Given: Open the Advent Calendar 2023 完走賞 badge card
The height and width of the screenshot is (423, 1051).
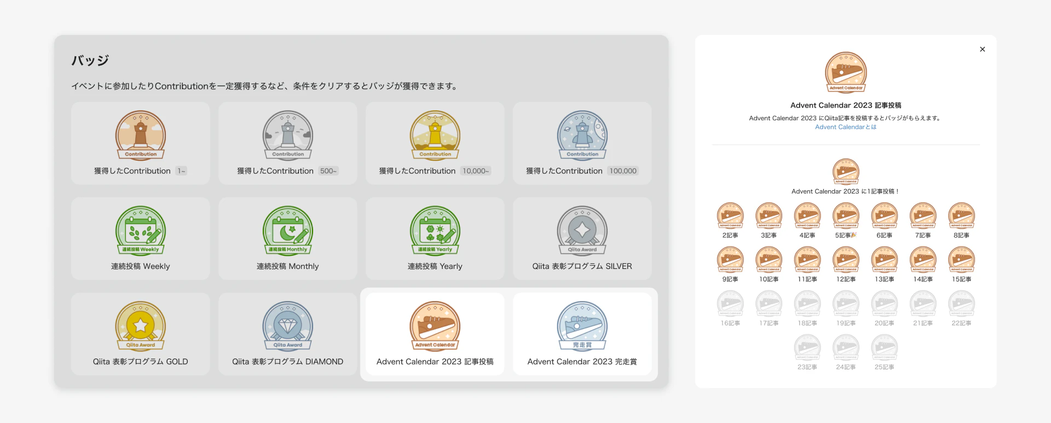Looking at the screenshot, I should 582,334.
